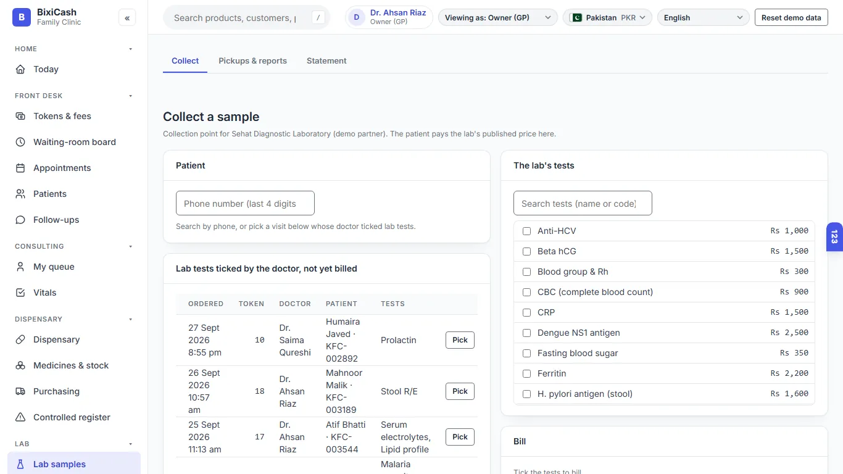Click the Tokens & fees icon
The height and width of the screenshot is (474, 843).
(x=20, y=116)
